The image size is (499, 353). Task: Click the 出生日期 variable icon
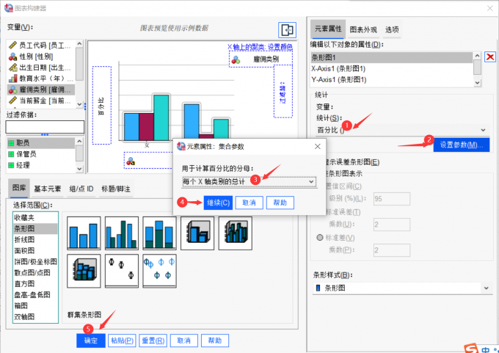tap(12, 68)
